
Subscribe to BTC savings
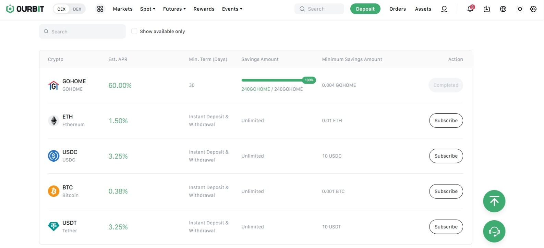(446, 191)
